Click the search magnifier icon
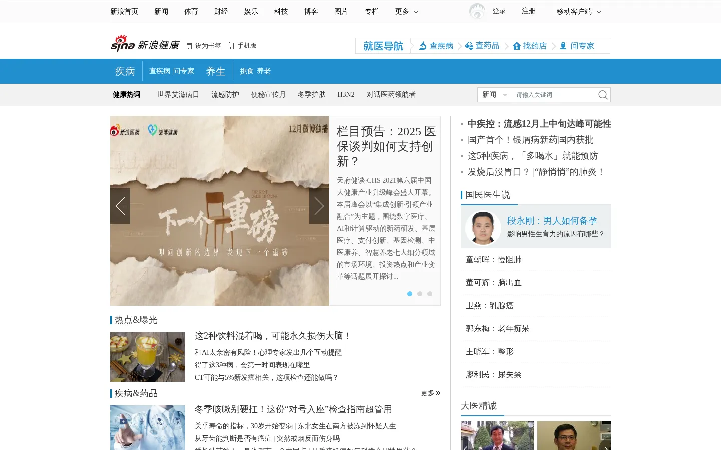The image size is (721, 450). click(x=603, y=95)
